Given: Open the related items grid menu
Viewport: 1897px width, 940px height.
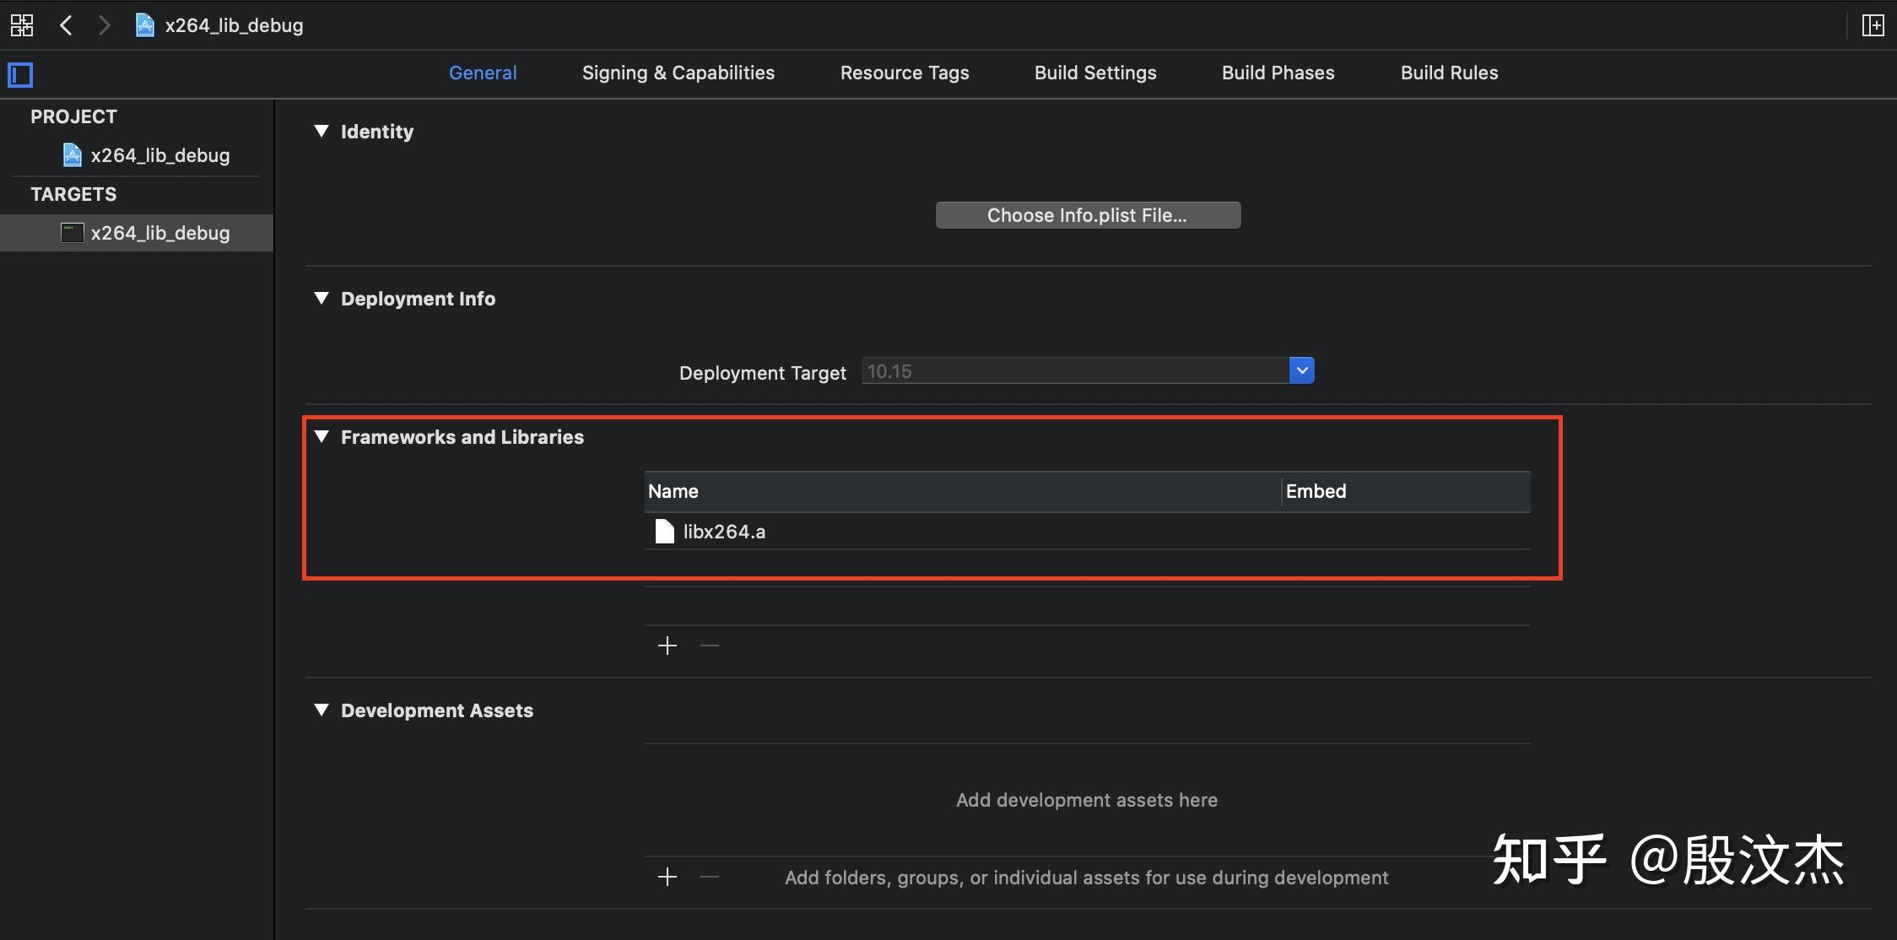Looking at the screenshot, I should point(22,25).
